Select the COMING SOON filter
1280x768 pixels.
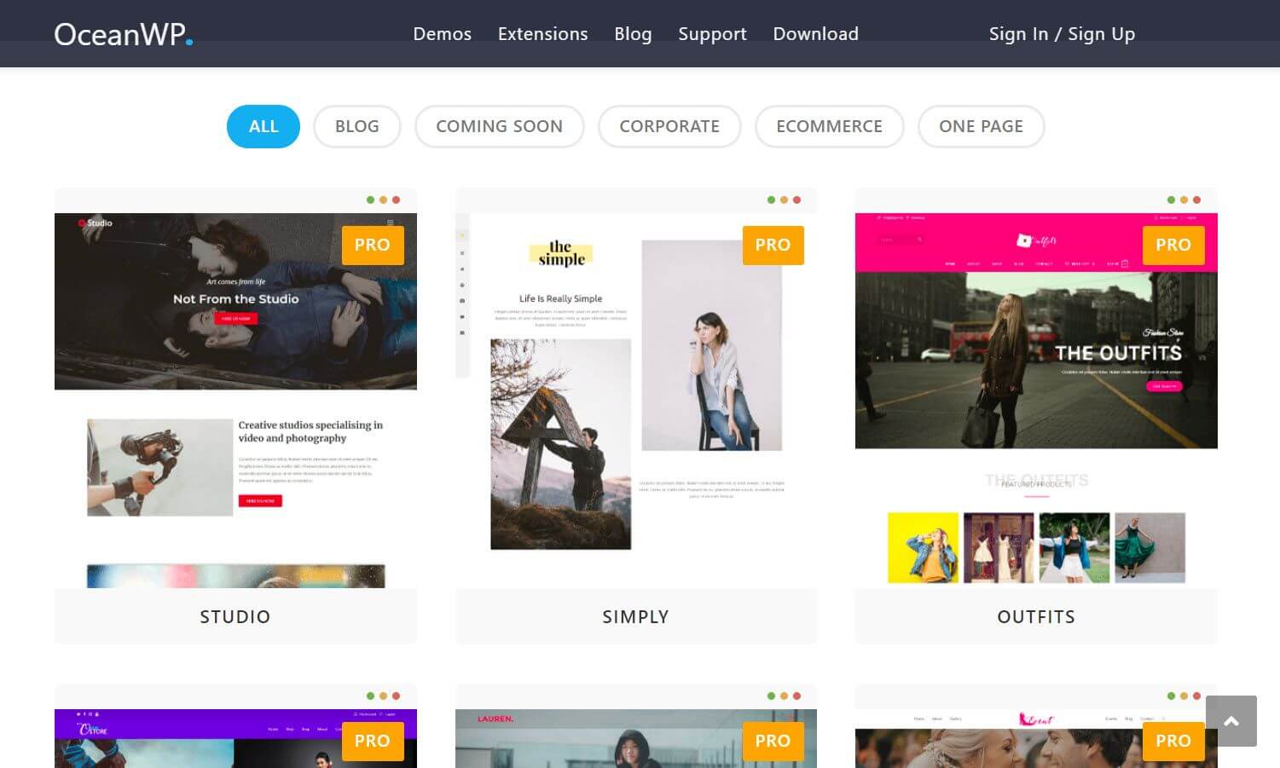tap(499, 126)
